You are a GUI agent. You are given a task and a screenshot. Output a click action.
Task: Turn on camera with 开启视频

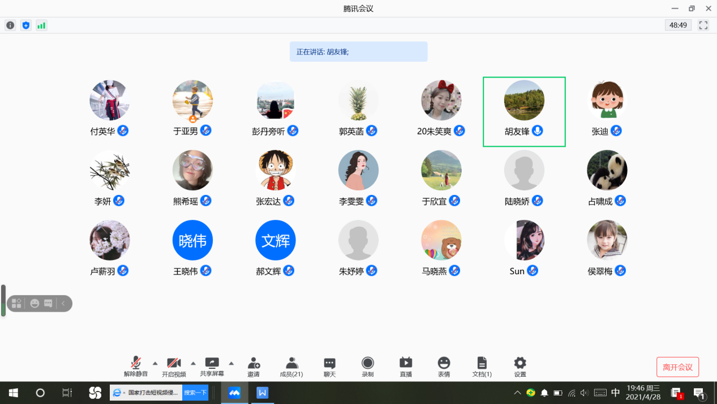point(174,367)
